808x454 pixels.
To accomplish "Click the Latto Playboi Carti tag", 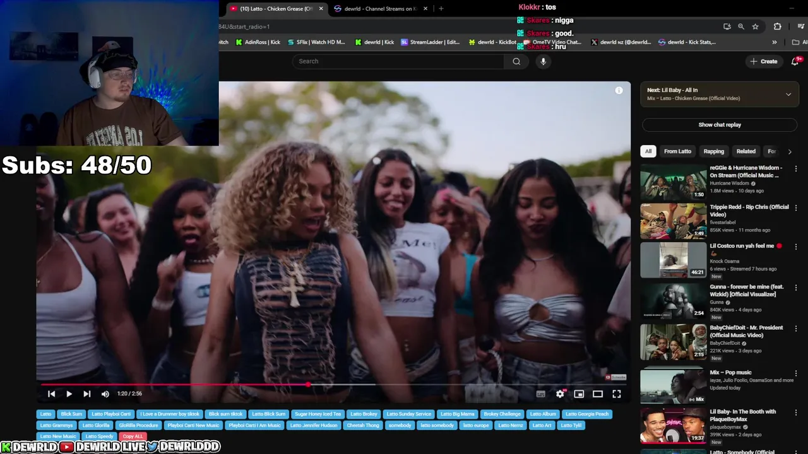I will tap(111, 414).
